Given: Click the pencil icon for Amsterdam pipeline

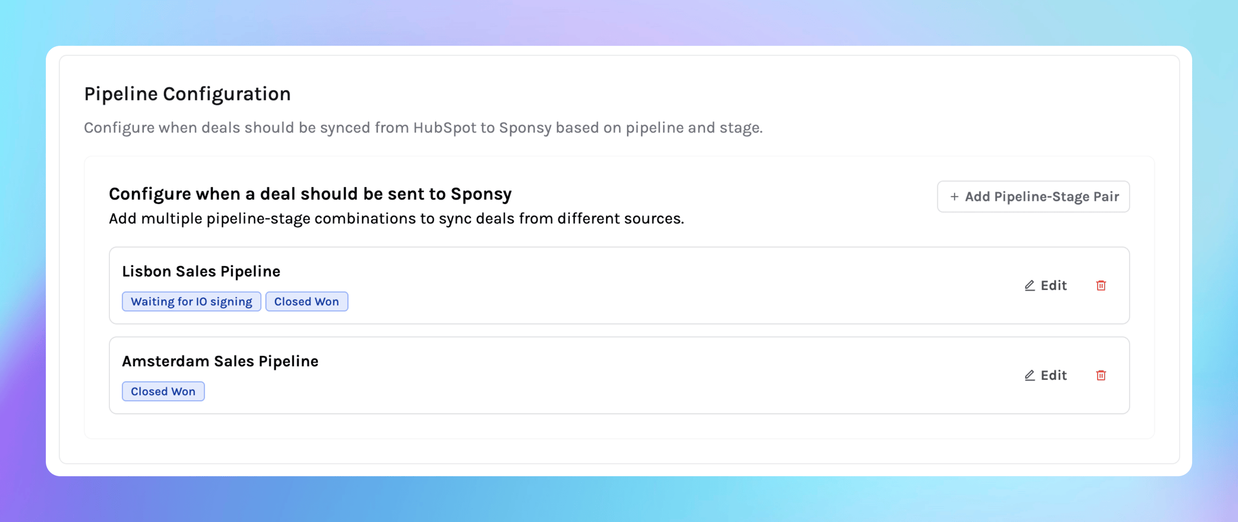Looking at the screenshot, I should [x=1030, y=376].
